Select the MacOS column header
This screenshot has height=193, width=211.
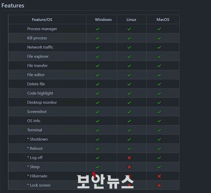163,19
